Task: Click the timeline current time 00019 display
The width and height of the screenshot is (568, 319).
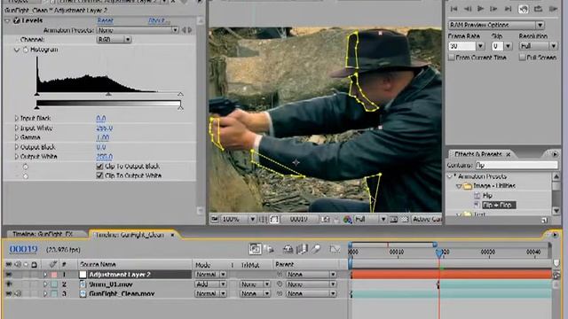Action: coord(24,249)
